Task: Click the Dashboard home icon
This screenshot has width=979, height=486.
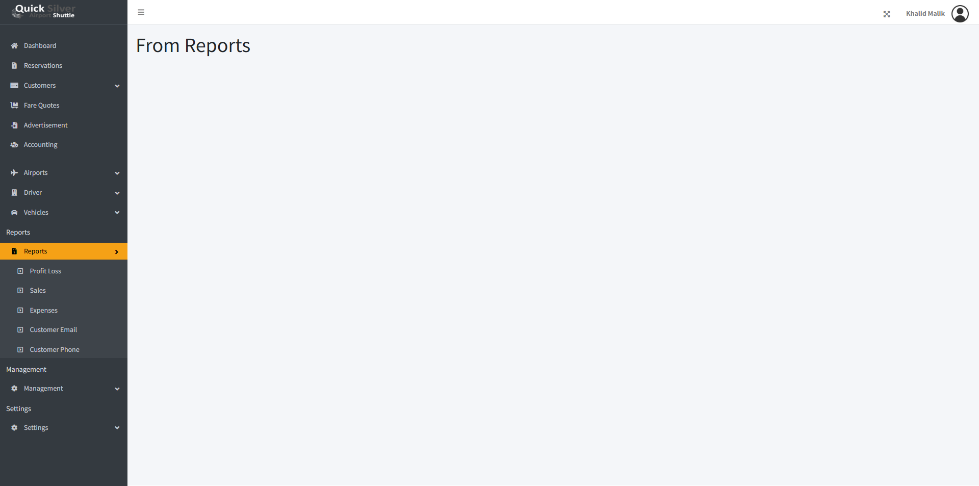Action: coord(14,46)
